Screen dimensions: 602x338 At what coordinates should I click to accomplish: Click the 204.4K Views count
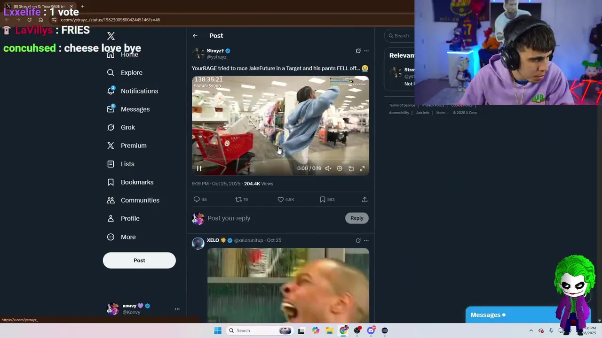259,184
